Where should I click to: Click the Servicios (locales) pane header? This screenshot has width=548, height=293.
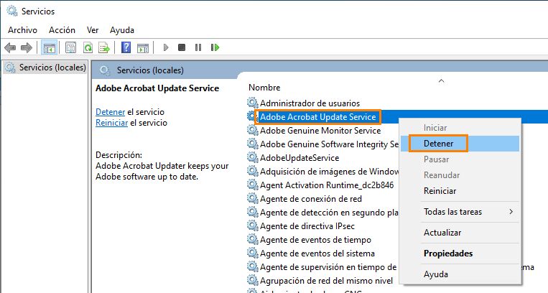(150, 70)
